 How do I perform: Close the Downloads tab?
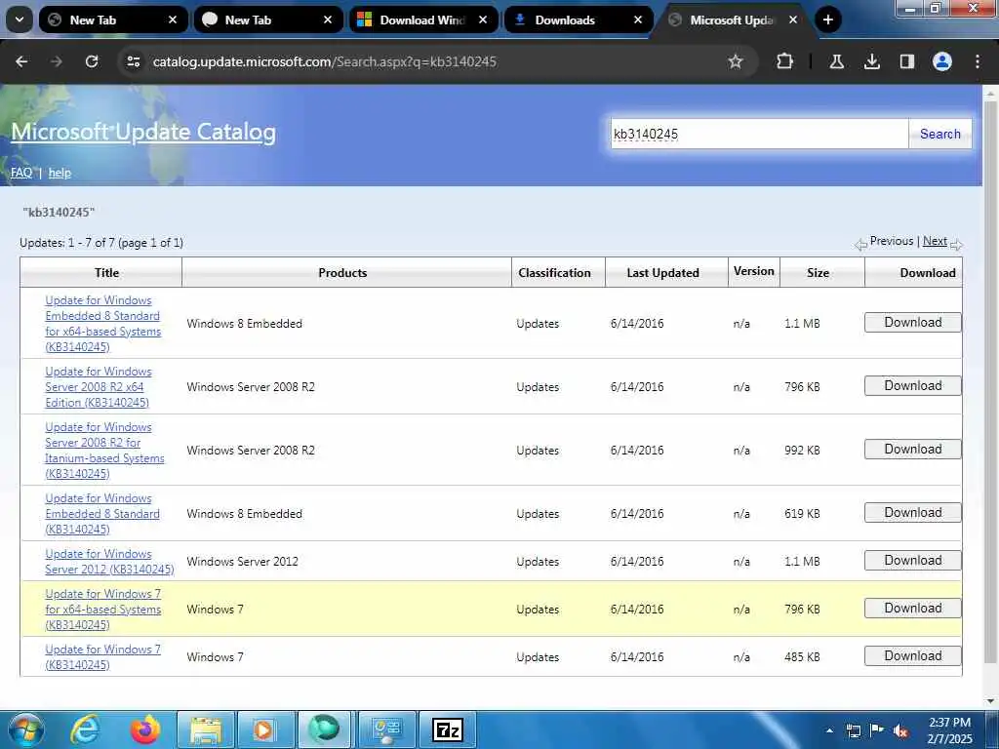(x=638, y=20)
